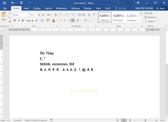Click the Share button
Screen dimensions: 168x122
[x=160, y=8]
